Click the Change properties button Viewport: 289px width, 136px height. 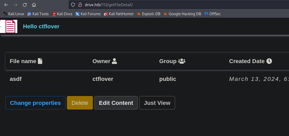point(35,103)
